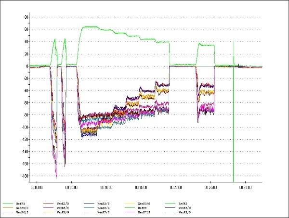The width and height of the screenshot is (289, 218).
Task: Click the WenK5/D legend label
Action: coord(22,208)
